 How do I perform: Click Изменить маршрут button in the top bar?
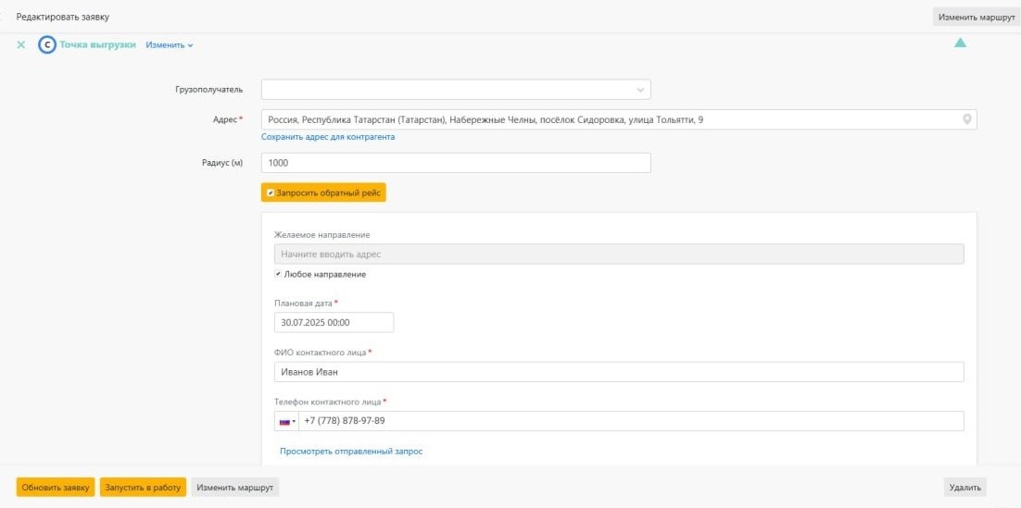(976, 17)
